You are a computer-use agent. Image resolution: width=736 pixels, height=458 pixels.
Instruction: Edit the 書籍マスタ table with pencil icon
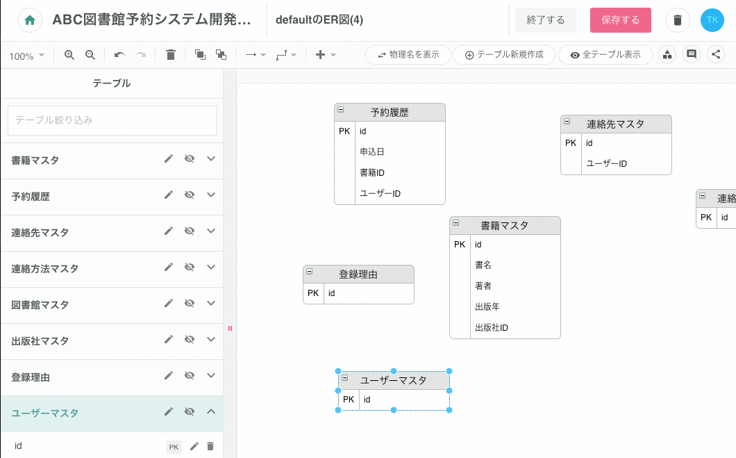(168, 160)
